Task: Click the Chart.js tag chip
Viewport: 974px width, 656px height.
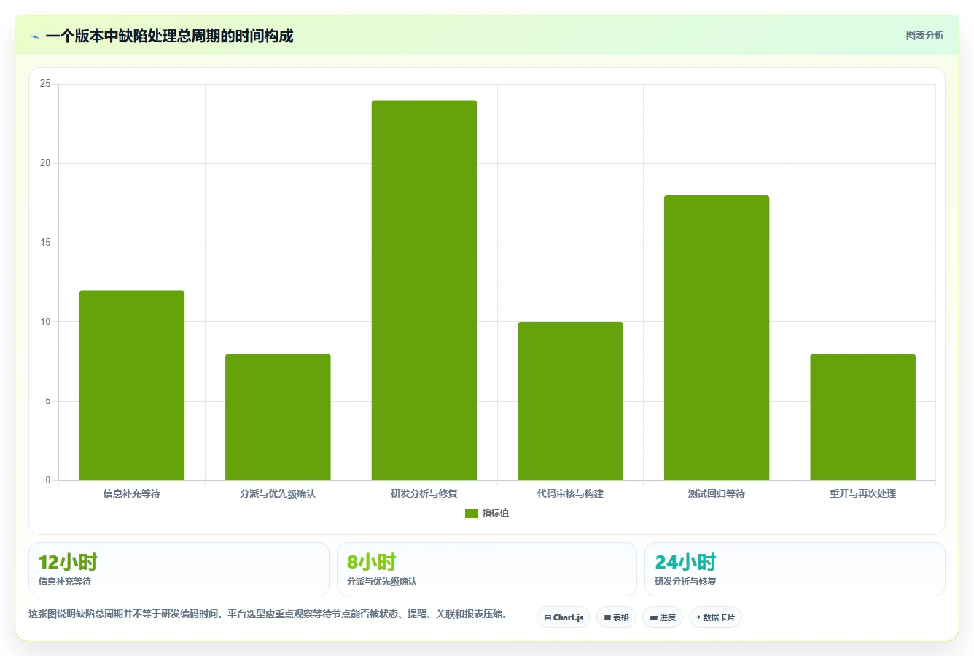Action: 564,617
